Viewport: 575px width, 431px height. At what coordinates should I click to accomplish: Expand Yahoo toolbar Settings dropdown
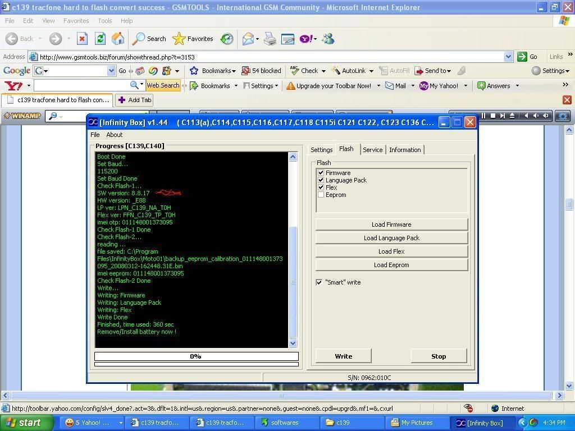(276, 86)
